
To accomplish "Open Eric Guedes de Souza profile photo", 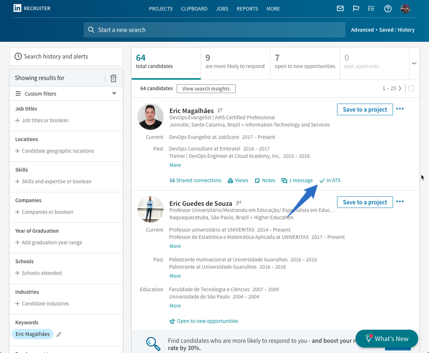I will [x=151, y=209].
